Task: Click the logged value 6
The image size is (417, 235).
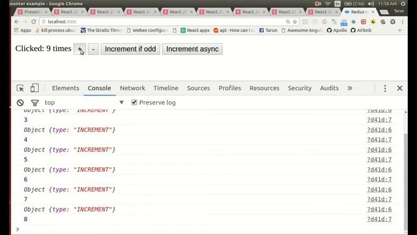Action: pos(25,180)
